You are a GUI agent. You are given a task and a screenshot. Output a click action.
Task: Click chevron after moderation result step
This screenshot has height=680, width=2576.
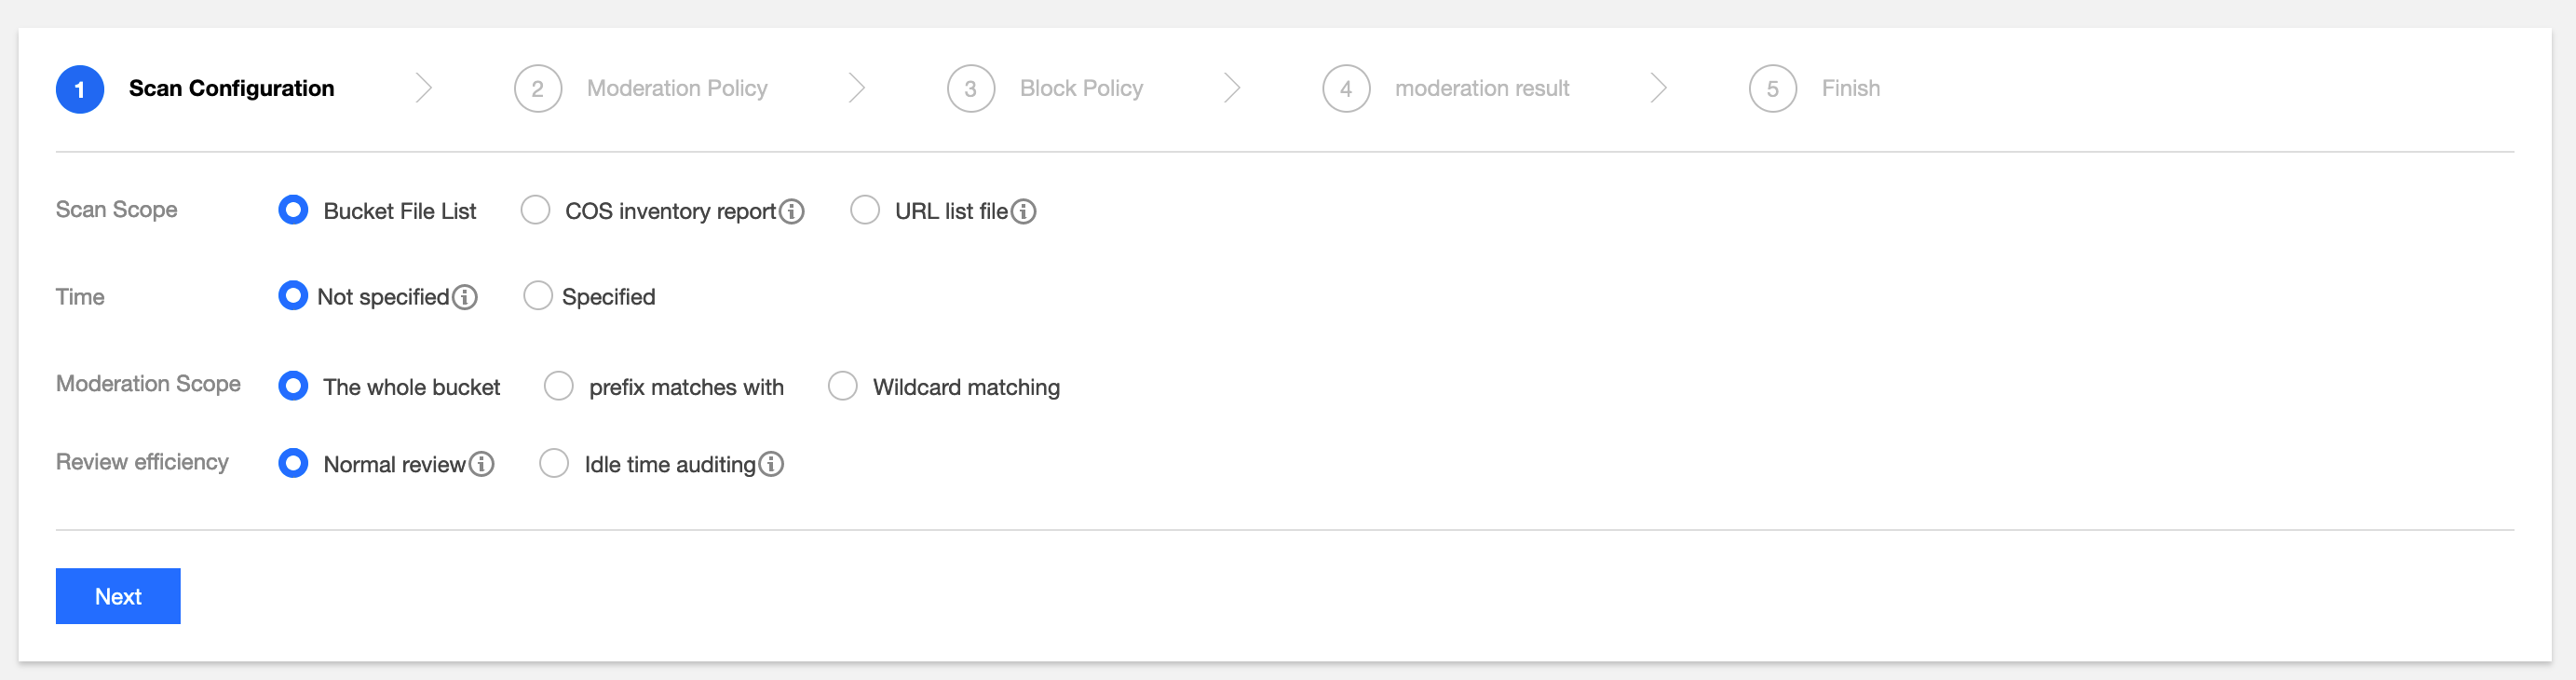point(1659,88)
